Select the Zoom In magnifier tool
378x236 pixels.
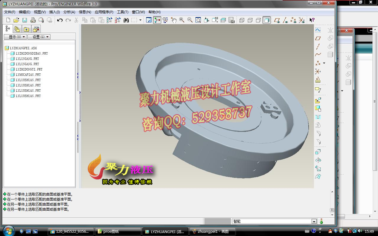coord(181,20)
